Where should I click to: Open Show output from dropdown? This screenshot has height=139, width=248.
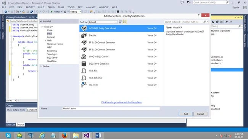(x=32, y=110)
